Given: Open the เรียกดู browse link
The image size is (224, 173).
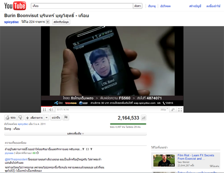Looking at the screenshot, I should click(152, 6).
